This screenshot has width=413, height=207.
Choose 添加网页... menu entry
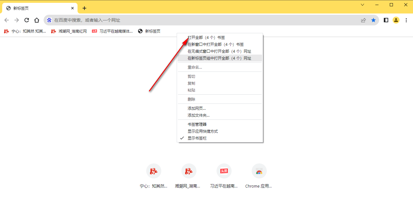(220, 108)
